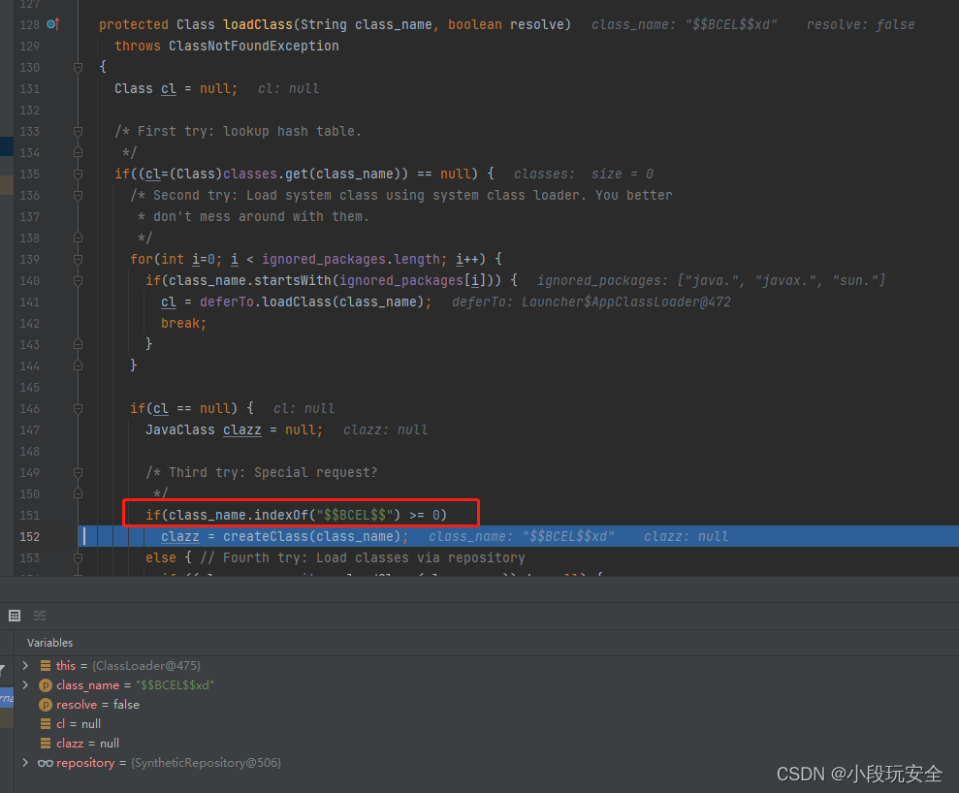Screen dimensions: 959x793
Task: Select the 'clazz = null' variable row
Action: (486, 744)
